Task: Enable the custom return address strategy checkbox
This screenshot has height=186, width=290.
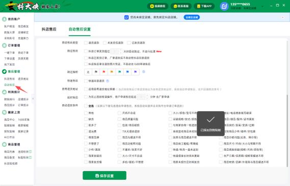Action: 86,89
